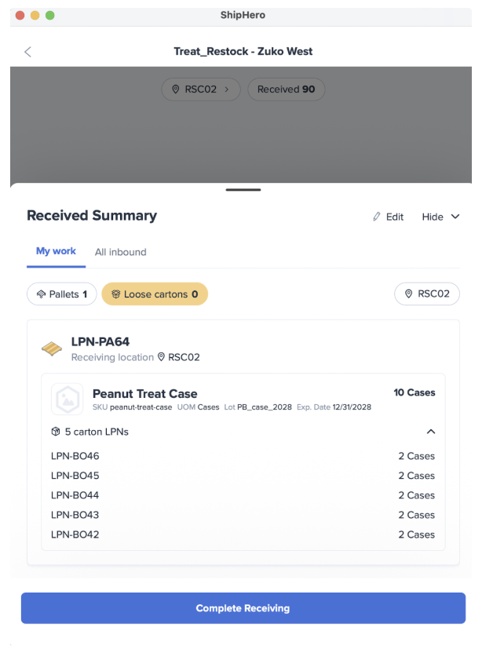Collapse the Received Summary with Hide
The height and width of the screenshot is (653, 504).
tap(440, 217)
